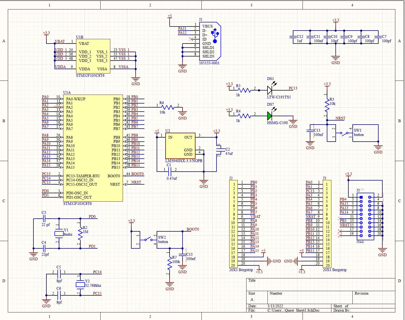This screenshot has width=405, height=320.
Task: Select the LTW-C191TS5 LED symbol DS1
Action: click(270, 90)
